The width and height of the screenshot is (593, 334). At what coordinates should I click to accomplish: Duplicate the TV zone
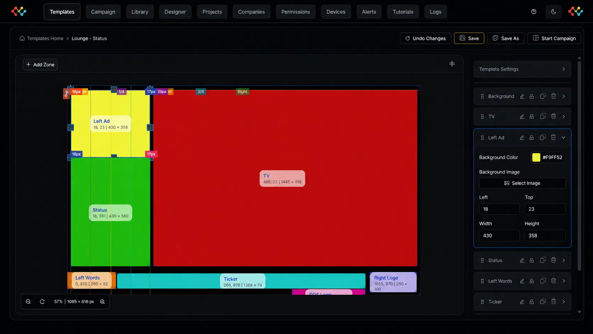tap(543, 116)
